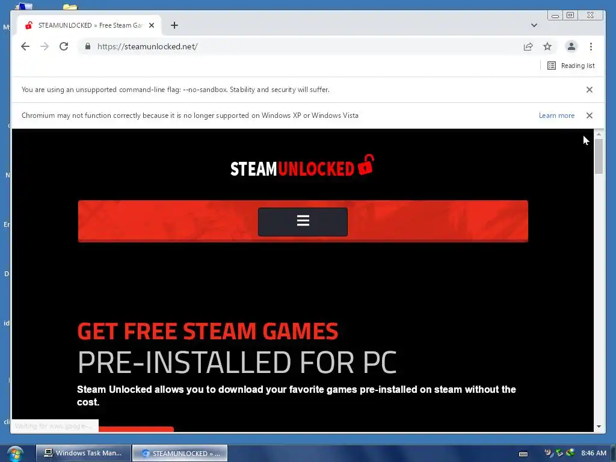Click the scrollbar up arrow
The image size is (616, 462).
(x=599, y=134)
